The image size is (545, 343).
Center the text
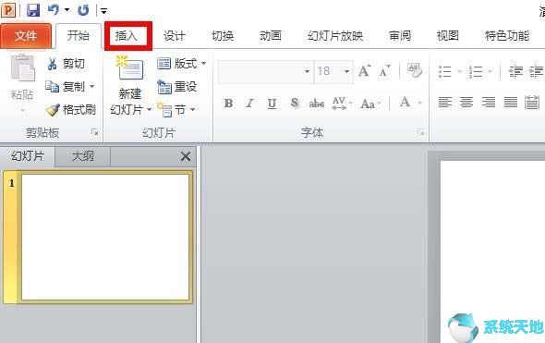pyautogui.click(x=466, y=103)
